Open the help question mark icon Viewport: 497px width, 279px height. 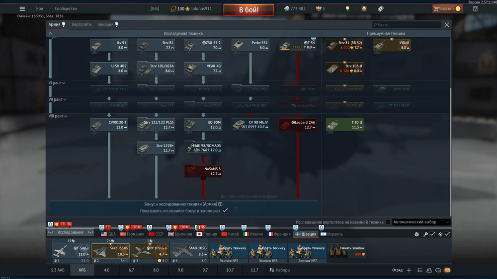coord(476,9)
